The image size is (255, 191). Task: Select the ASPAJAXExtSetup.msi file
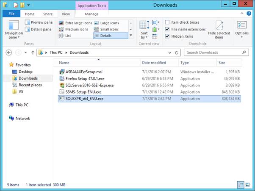click(84, 72)
